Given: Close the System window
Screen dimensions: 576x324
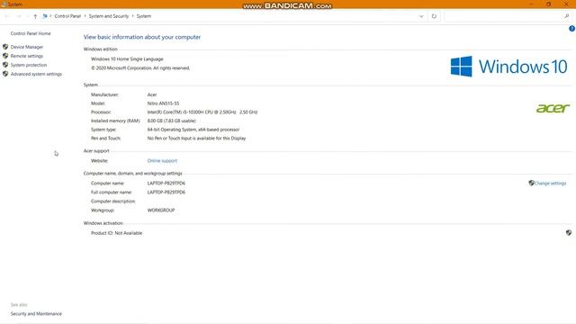Looking at the screenshot, I should click(x=566, y=4).
